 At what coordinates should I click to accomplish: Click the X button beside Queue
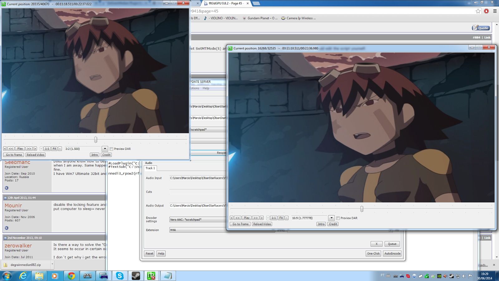376,244
